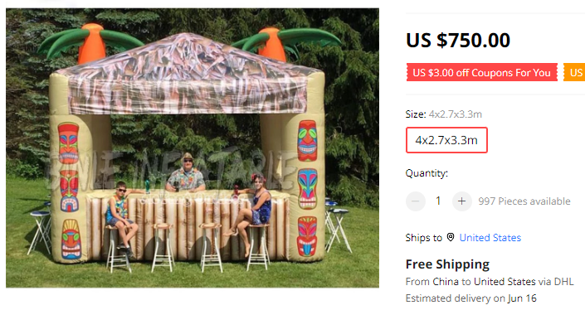The height and width of the screenshot is (310, 585).
Task: Decrease quantity with the minus button
Action: tap(416, 201)
